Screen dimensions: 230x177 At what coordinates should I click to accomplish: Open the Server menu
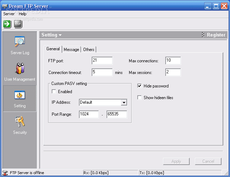pos(9,14)
